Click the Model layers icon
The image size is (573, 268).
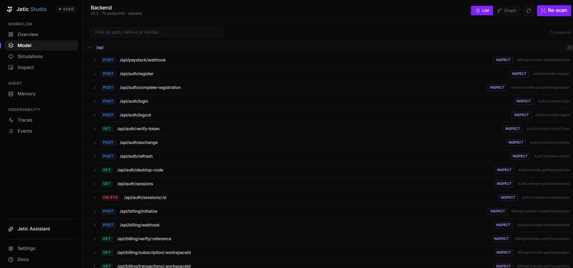(x=11, y=46)
